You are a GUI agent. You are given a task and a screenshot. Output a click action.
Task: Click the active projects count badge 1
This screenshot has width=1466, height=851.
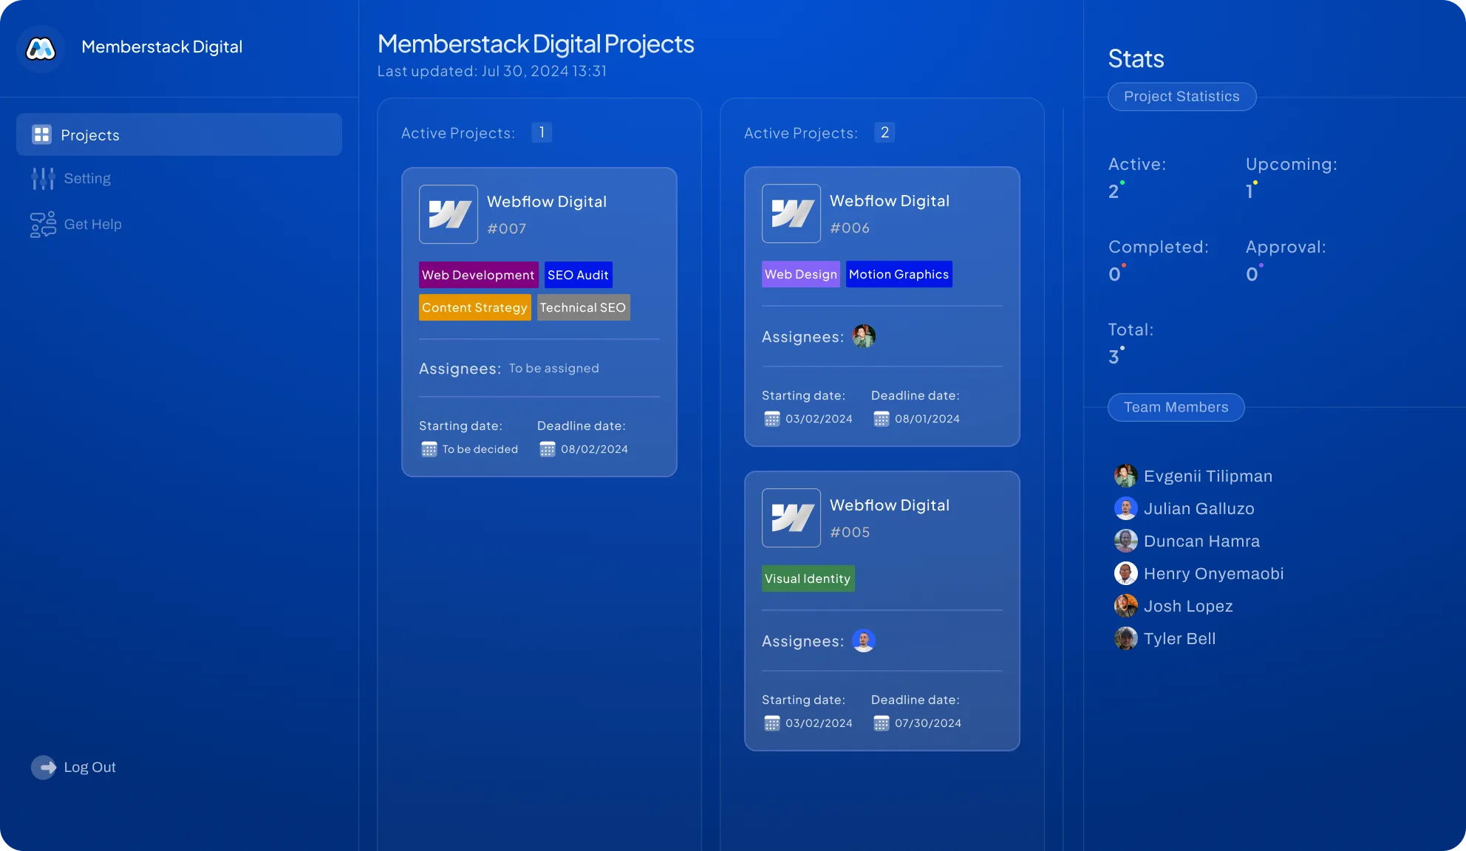click(542, 132)
